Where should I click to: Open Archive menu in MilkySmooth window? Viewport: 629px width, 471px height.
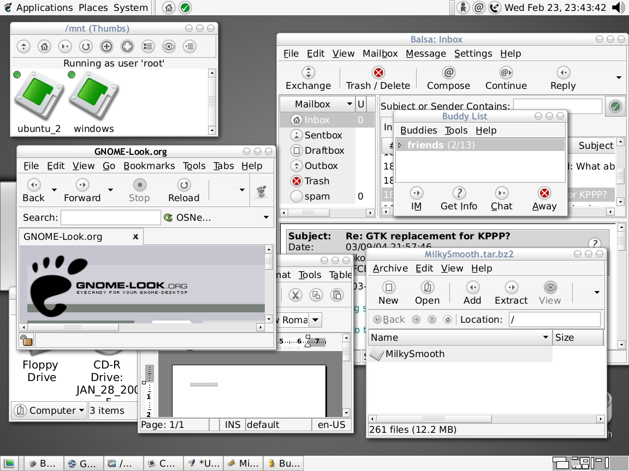pos(390,268)
